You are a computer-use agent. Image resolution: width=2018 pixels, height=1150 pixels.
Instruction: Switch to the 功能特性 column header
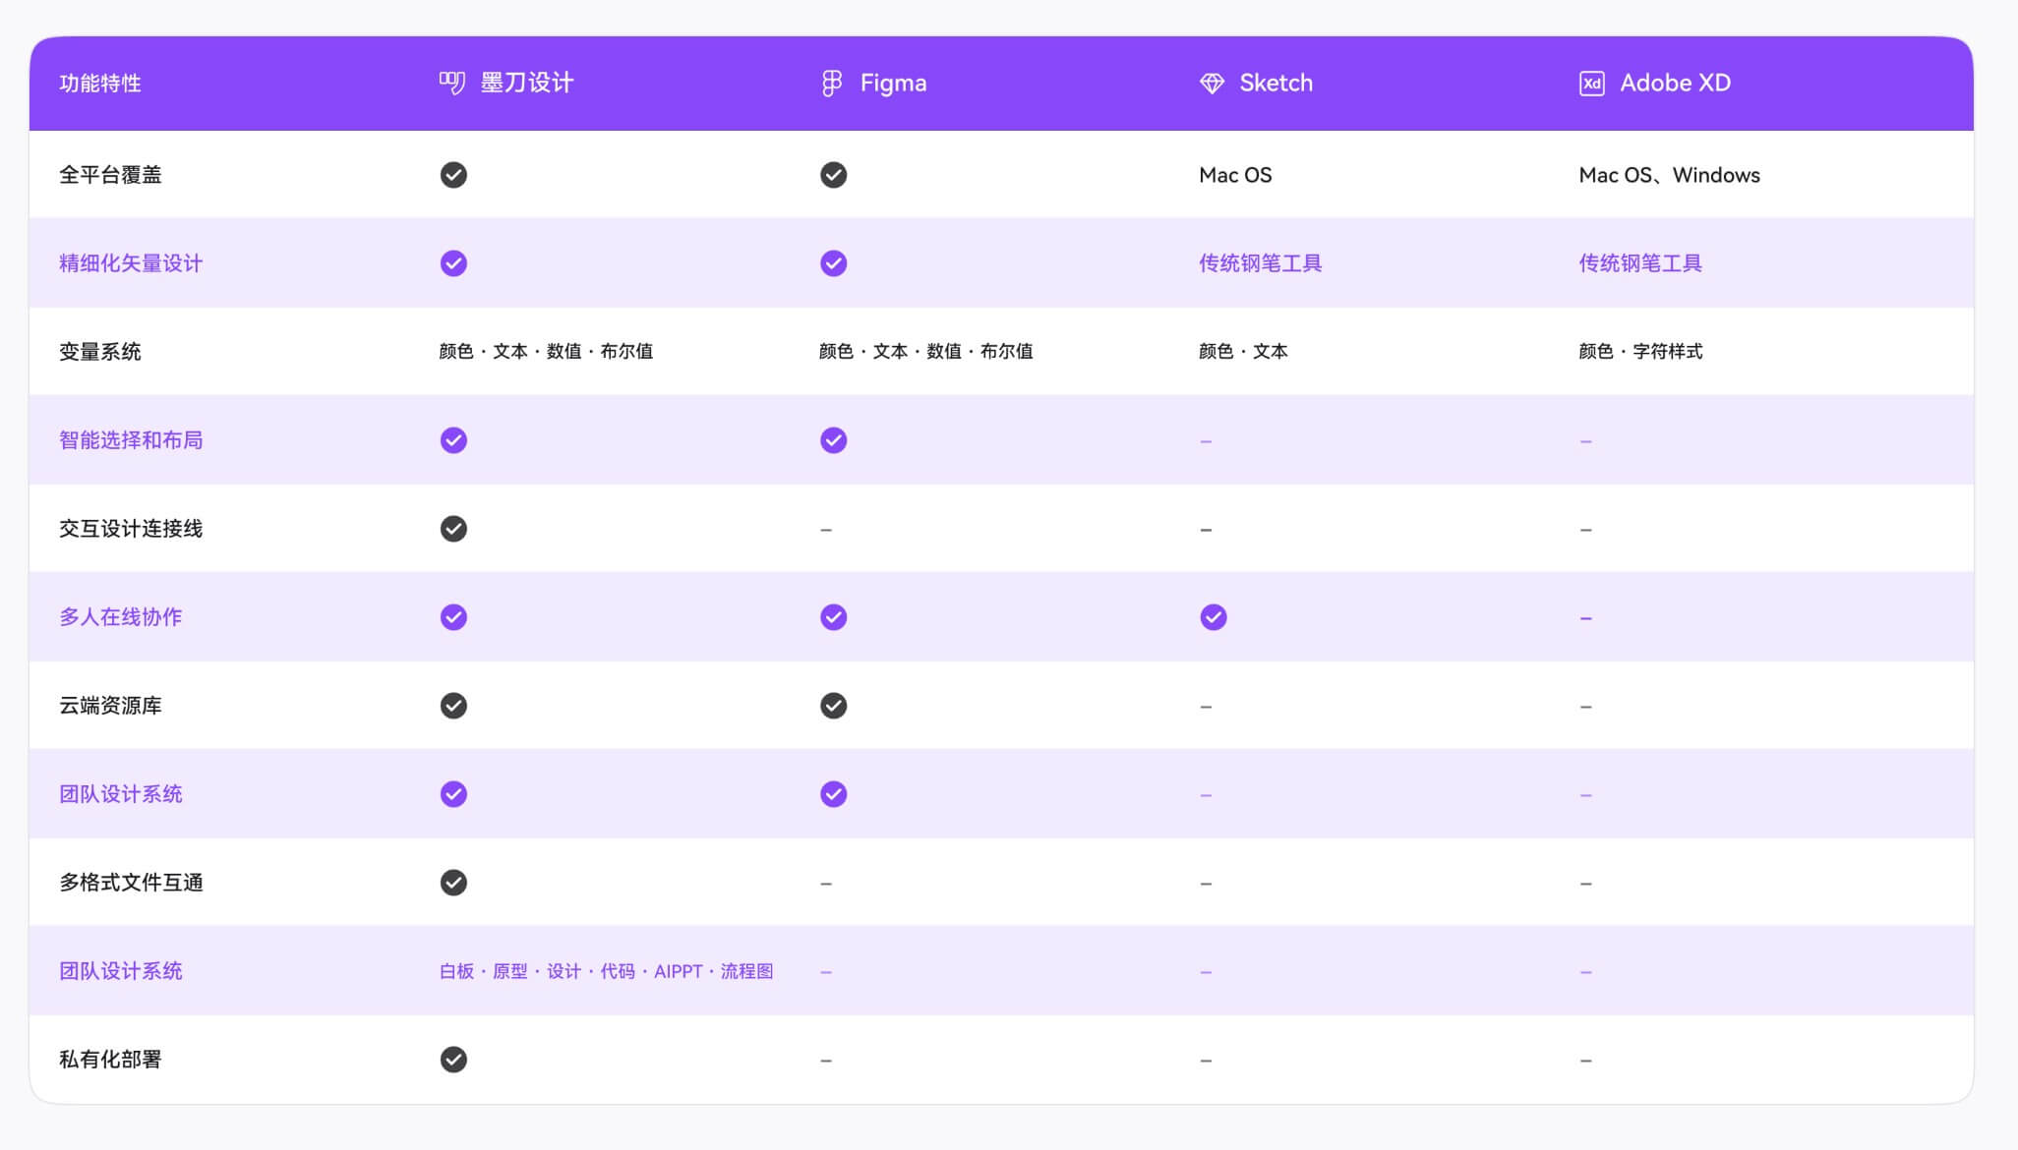[x=99, y=84]
